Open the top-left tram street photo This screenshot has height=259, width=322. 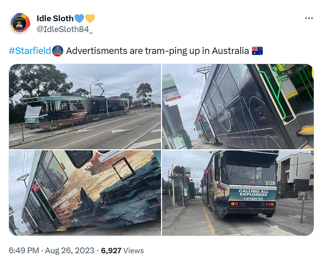(85, 106)
